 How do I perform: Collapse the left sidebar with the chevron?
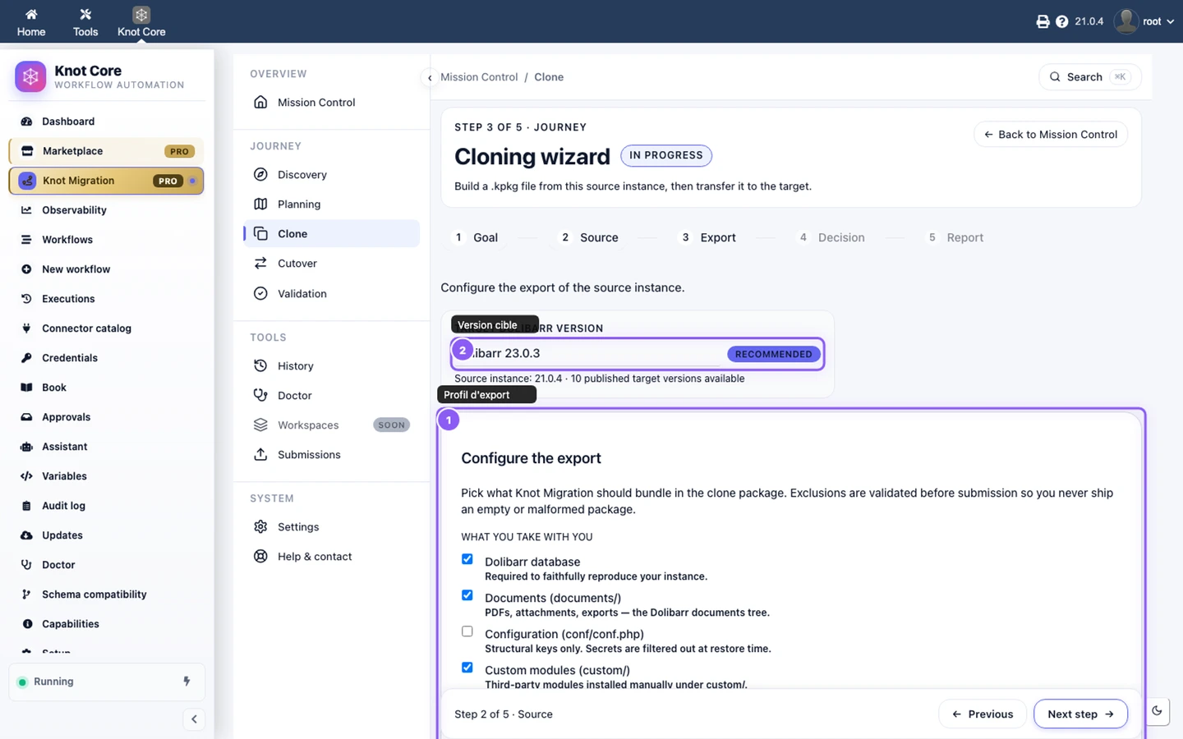click(x=194, y=719)
